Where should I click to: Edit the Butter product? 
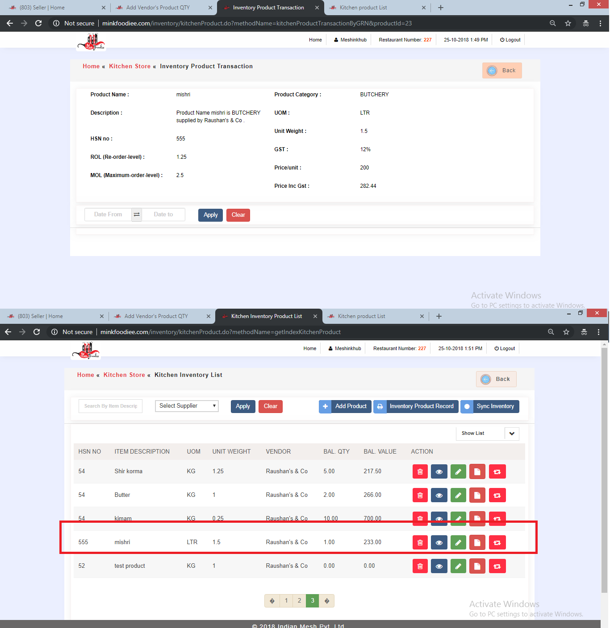(x=458, y=495)
